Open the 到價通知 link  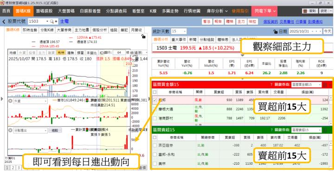[315, 21]
